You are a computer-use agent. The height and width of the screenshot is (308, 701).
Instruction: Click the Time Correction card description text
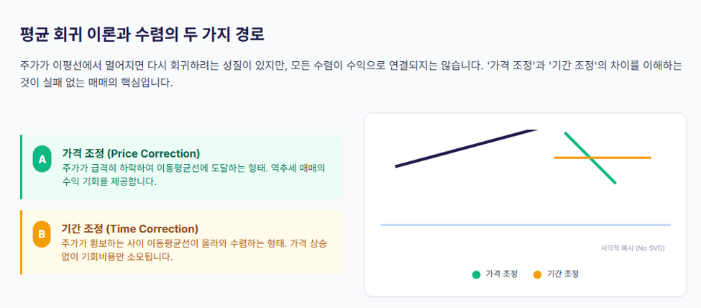[194, 250]
